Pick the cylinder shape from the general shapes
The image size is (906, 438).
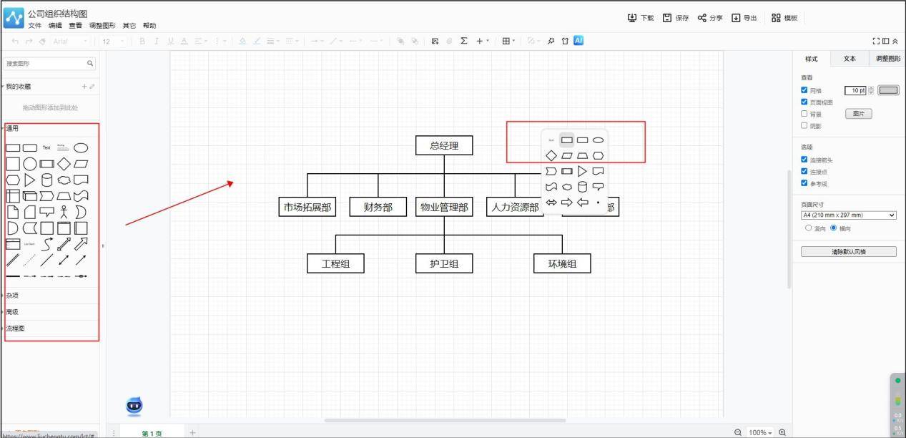(47, 180)
